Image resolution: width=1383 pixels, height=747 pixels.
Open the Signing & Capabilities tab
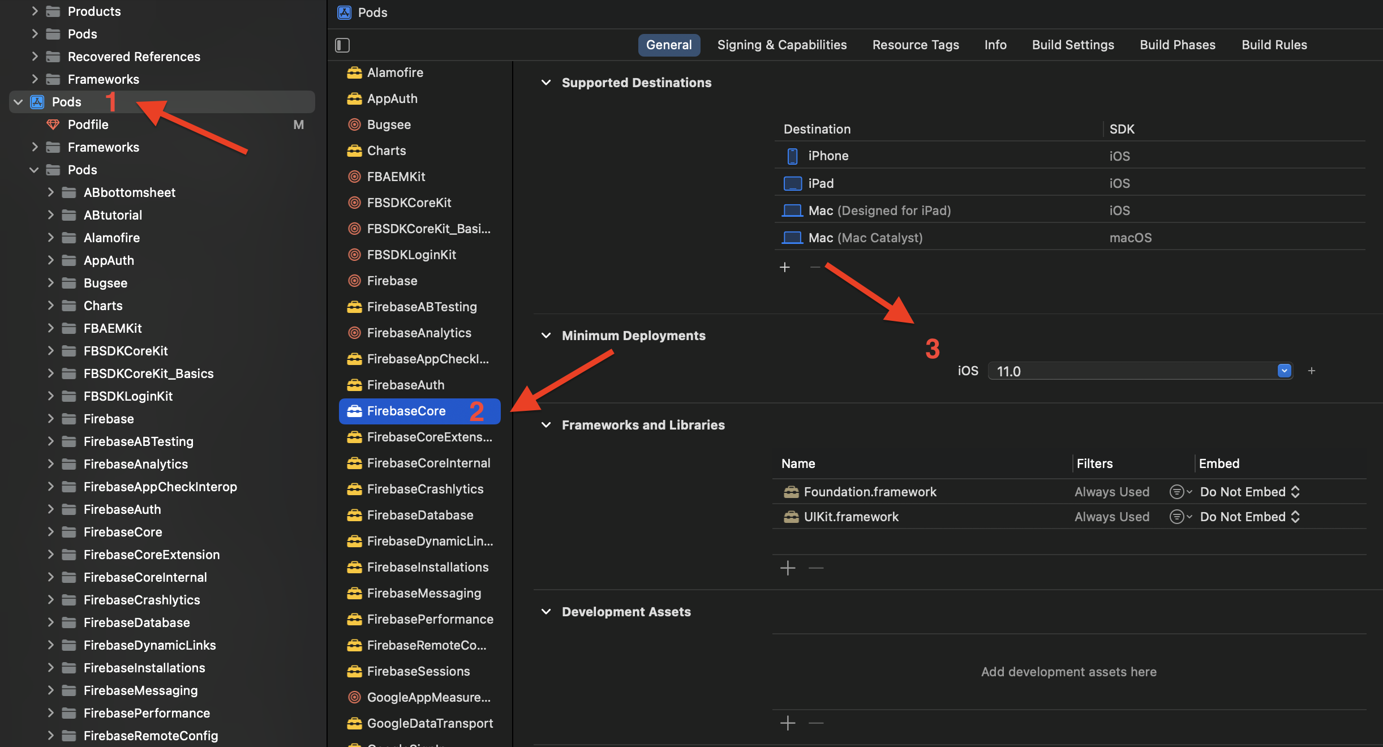pos(782,45)
